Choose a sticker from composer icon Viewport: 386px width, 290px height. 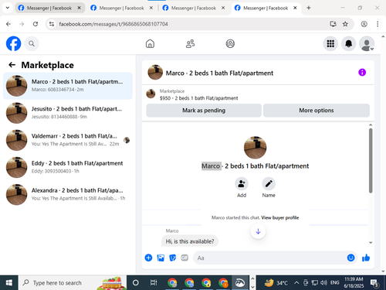172,258
